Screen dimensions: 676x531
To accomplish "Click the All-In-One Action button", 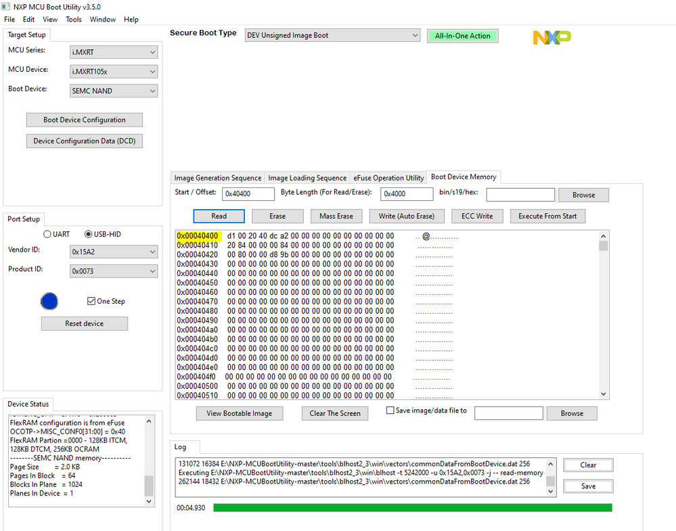I will [463, 36].
